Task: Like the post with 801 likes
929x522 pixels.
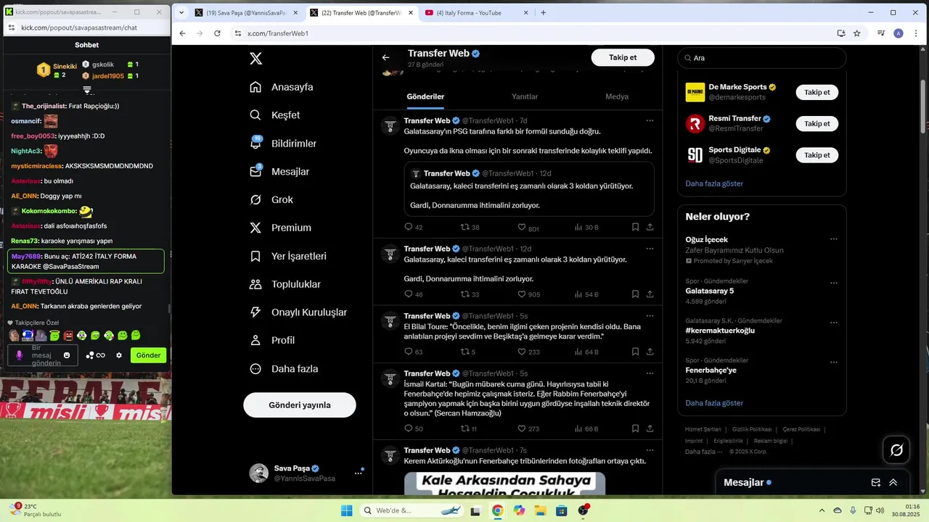Action: coord(528,228)
